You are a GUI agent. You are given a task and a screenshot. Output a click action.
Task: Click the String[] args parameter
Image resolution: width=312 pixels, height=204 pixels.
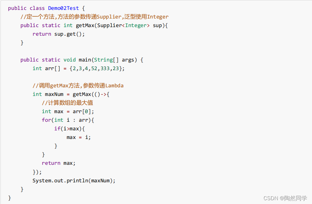115,60
